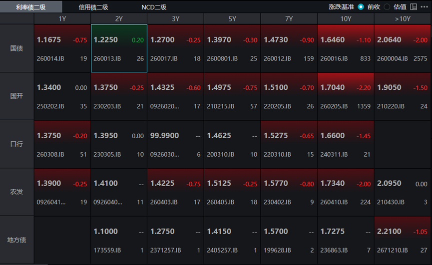Viewport: 432px width, 265px height.
Task: Click the >10Y column header
Action: [403, 18]
